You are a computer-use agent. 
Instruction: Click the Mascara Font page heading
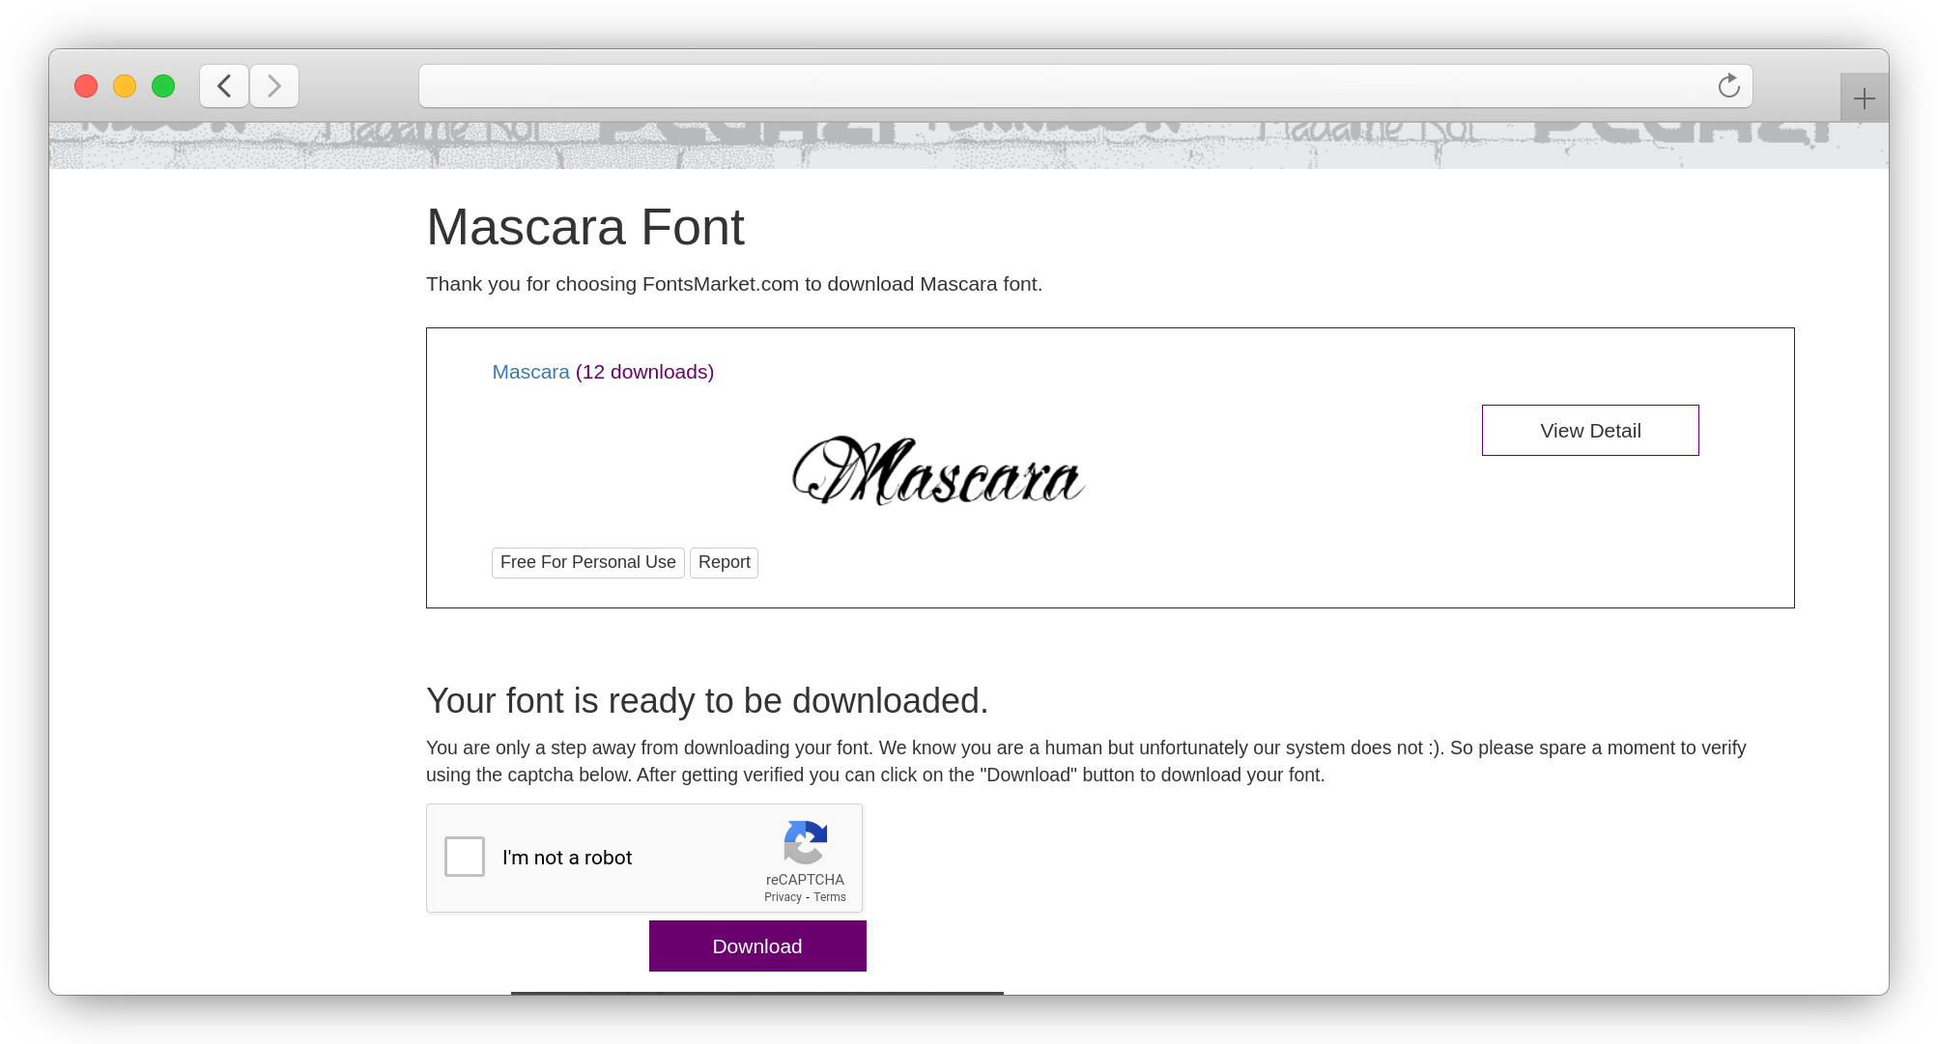click(x=584, y=227)
